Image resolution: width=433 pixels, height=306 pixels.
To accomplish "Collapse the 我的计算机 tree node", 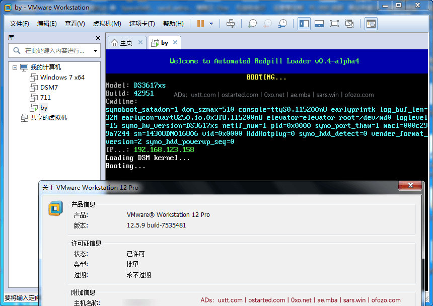I will click(x=15, y=67).
